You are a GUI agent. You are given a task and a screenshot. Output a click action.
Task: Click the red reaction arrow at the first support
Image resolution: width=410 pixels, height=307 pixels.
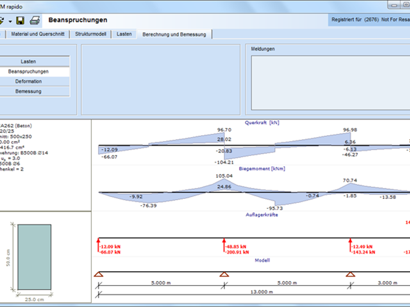[x=98, y=245]
